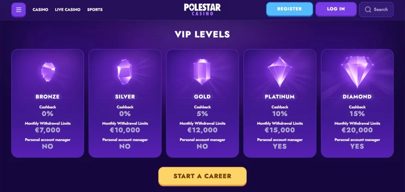Open the Casino menu item

coord(40,10)
